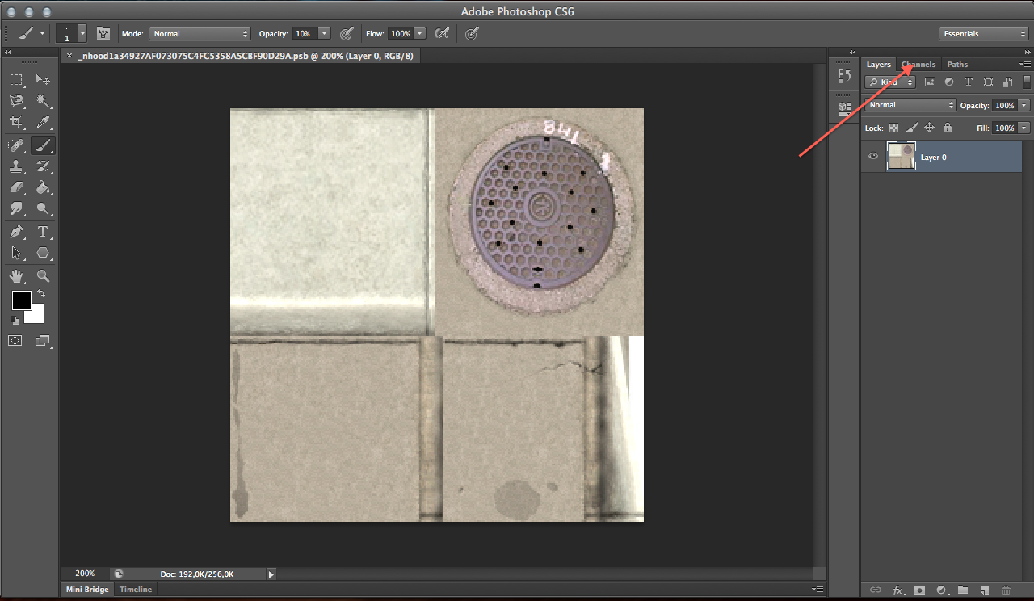Filter layers by type layers

tap(969, 82)
